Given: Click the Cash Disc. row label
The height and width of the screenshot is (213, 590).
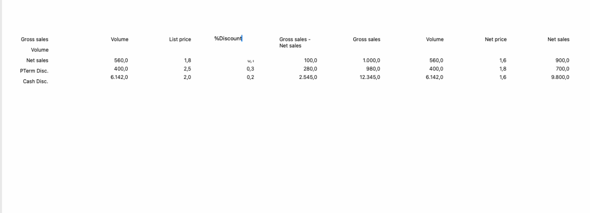Looking at the screenshot, I should coord(36,81).
